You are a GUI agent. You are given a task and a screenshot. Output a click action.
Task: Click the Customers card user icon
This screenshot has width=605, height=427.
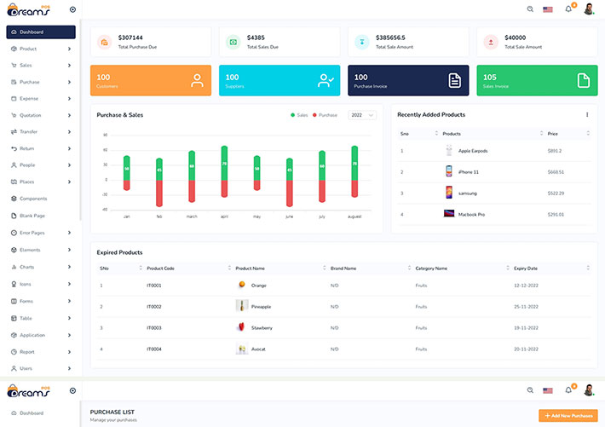198,81
